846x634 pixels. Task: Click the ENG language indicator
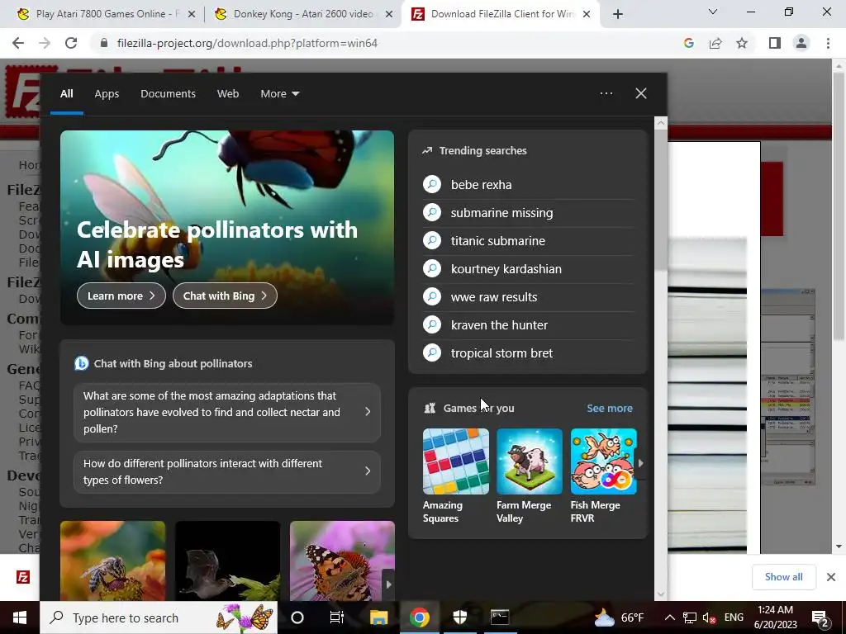734,617
